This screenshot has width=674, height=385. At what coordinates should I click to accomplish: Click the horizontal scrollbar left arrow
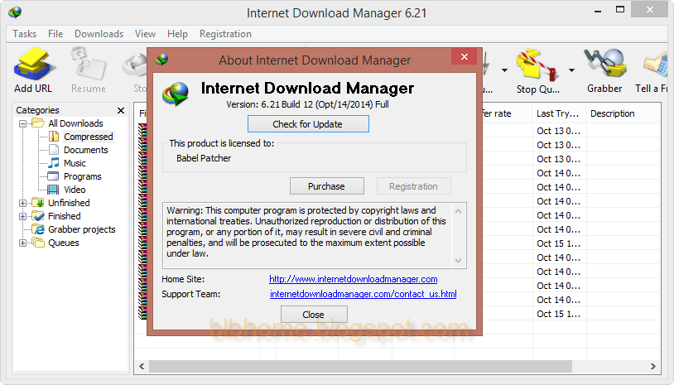click(142, 367)
